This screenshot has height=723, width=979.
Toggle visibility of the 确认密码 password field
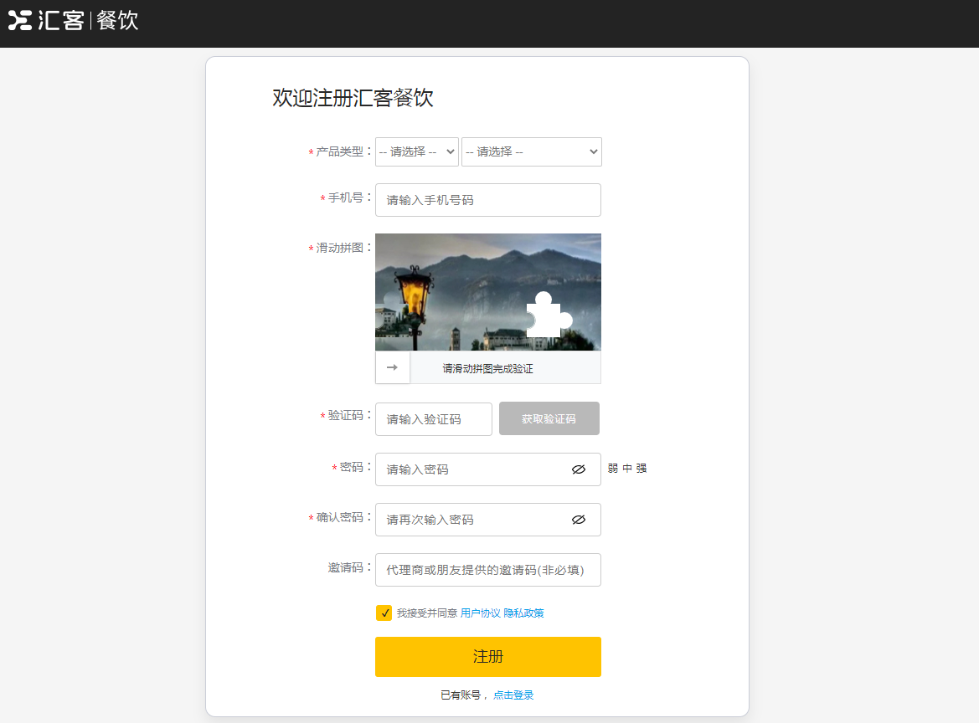[579, 520]
